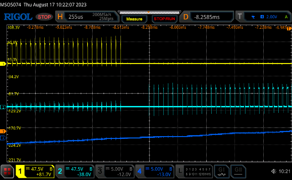This screenshot has width=292, height=180.
Task: Open the delay D settings
Action: tap(186, 17)
